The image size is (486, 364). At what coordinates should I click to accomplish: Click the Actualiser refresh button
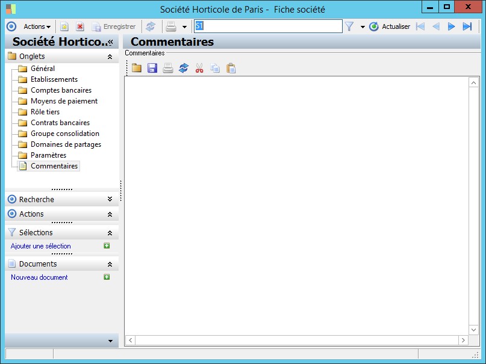point(390,26)
